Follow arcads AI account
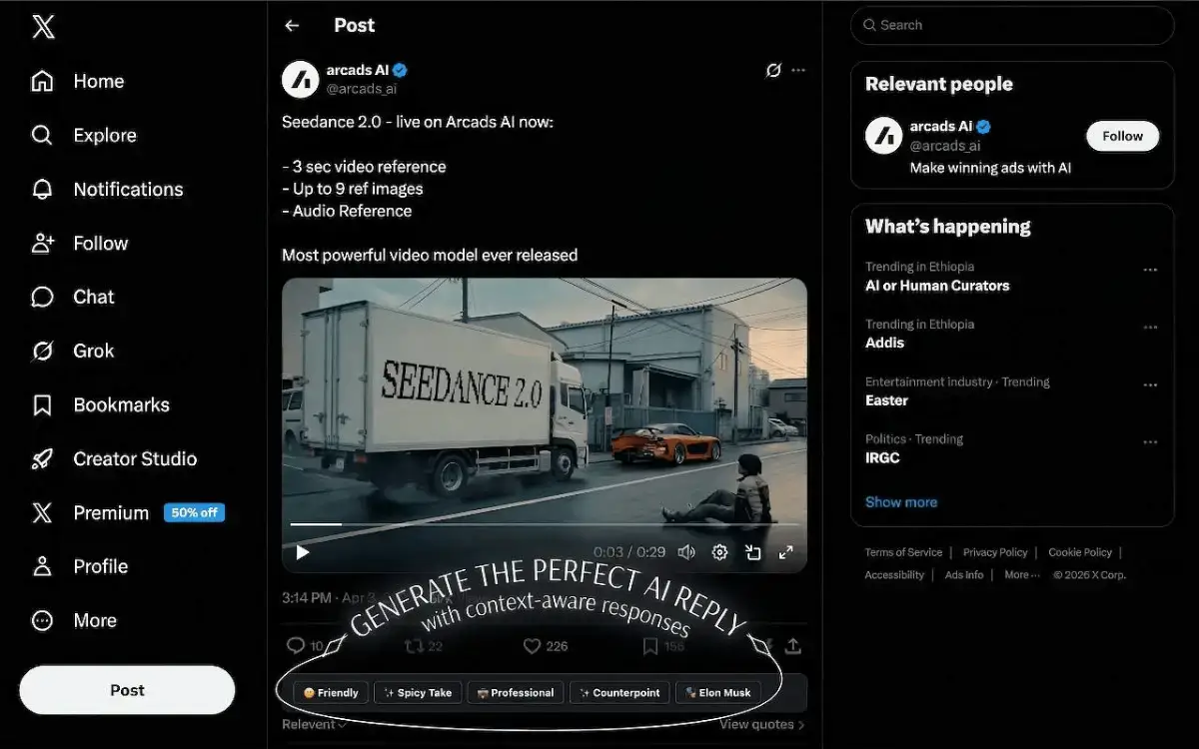The width and height of the screenshot is (1199, 749). (1122, 136)
